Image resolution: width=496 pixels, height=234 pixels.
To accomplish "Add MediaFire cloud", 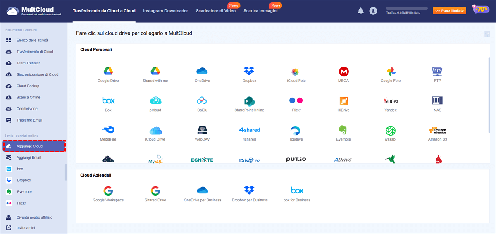I will pos(108,134).
